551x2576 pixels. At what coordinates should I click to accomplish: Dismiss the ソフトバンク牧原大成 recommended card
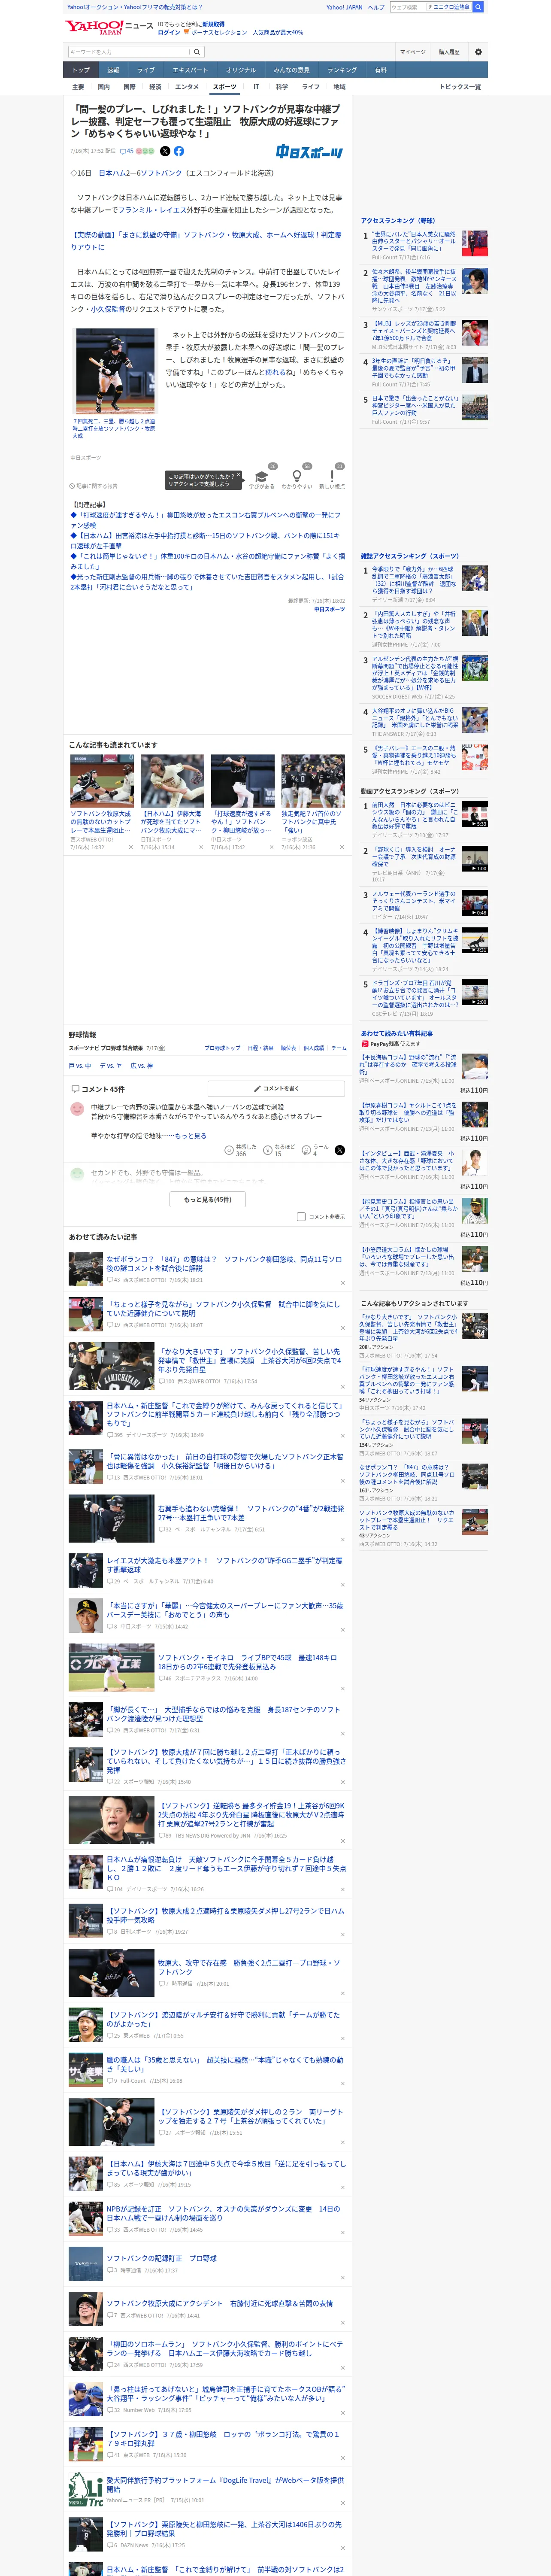point(130,847)
